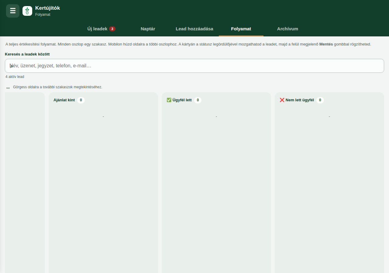Open the hamburger menu
Image resolution: width=389 pixels, height=273 pixels.
(x=13, y=11)
